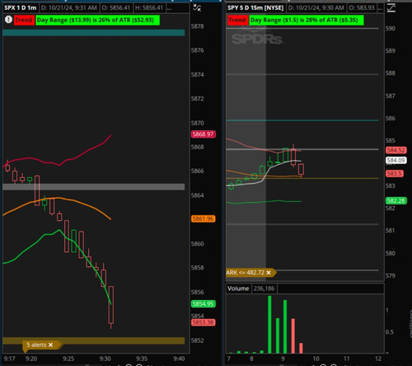Click the SPY 5 D 15m [NYSE] chart title
The width and height of the screenshot is (412, 366).
point(255,7)
